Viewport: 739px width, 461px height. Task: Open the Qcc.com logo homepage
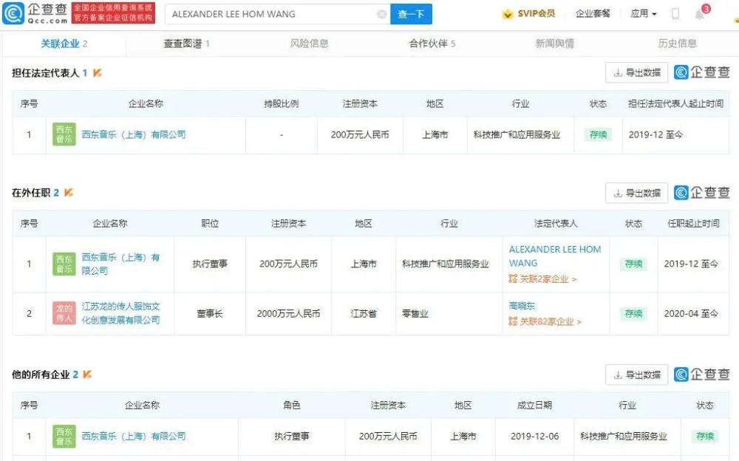(35, 13)
